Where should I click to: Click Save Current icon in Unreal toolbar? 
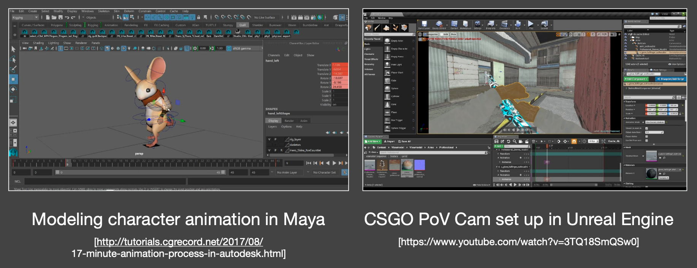click(x=424, y=24)
